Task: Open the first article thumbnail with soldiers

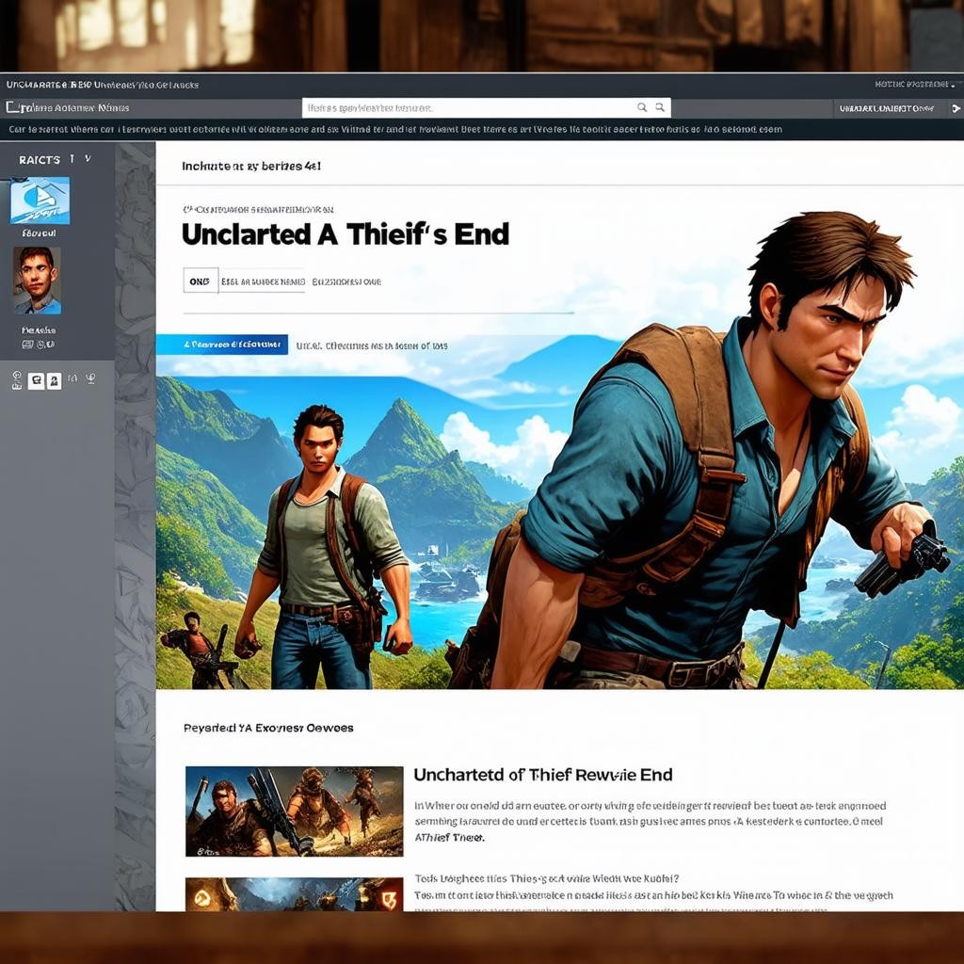Action: 294,811
